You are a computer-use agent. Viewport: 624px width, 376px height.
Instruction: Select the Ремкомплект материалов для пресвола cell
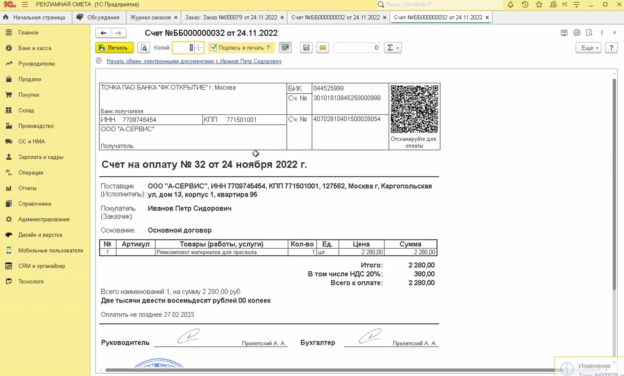click(x=222, y=252)
